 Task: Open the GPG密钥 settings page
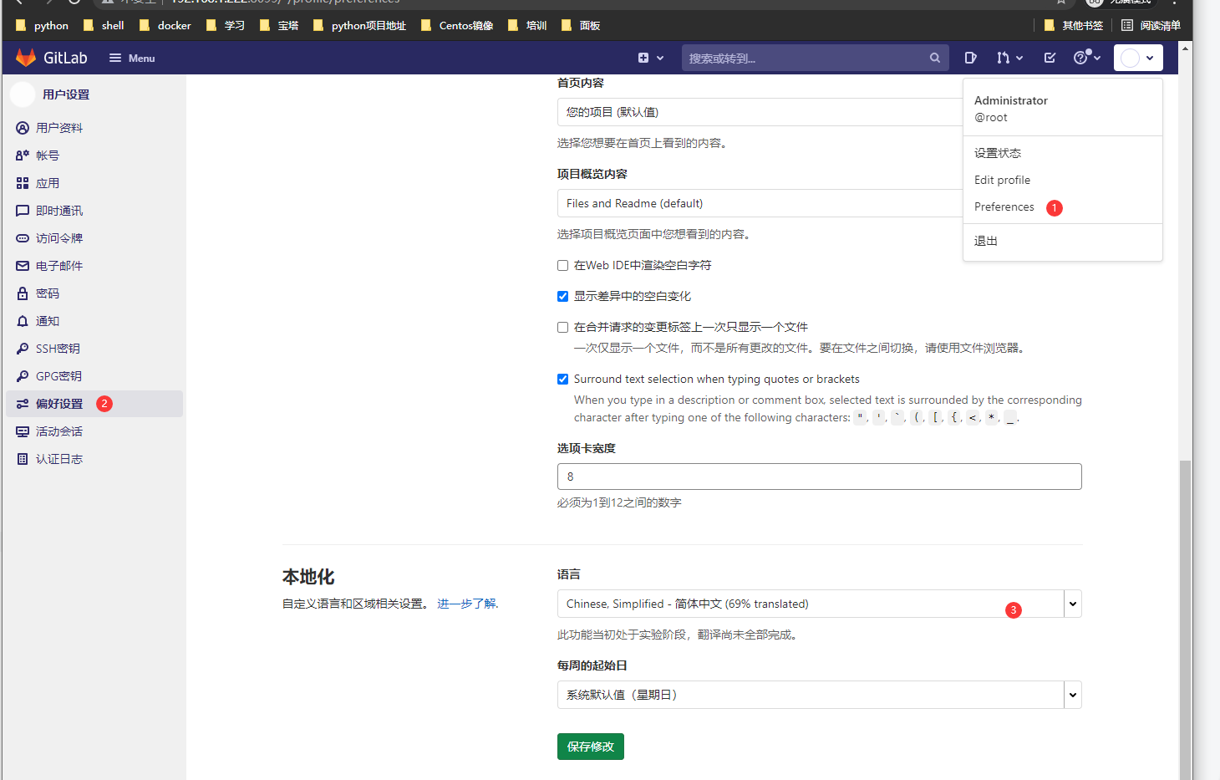pyautogui.click(x=55, y=375)
